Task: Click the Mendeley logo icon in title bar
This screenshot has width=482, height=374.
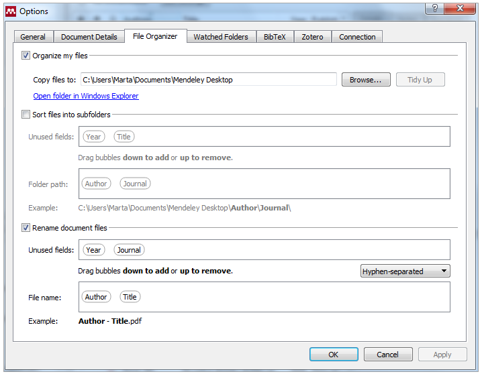Action: pyautogui.click(x=11, y=11)
